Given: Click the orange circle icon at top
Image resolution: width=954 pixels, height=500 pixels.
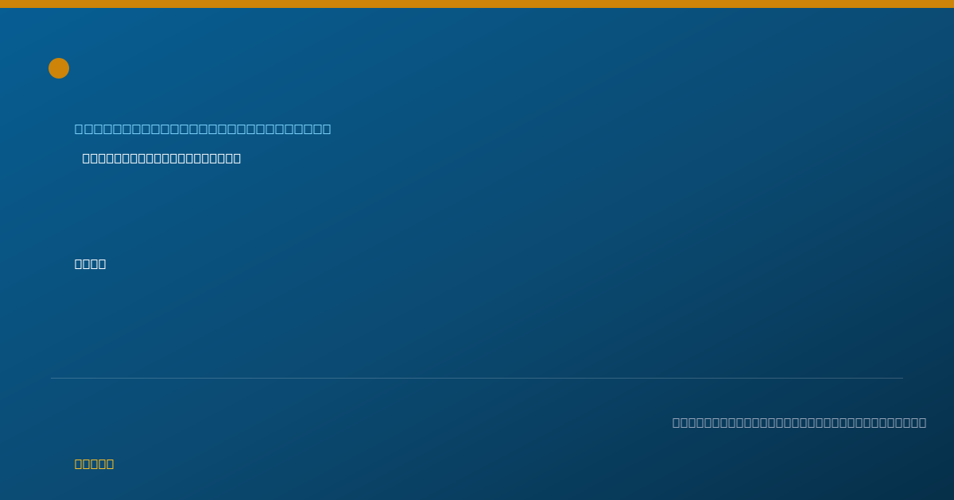Looking at the screenshot, I should pyautogui.click(x=59, y=68).
